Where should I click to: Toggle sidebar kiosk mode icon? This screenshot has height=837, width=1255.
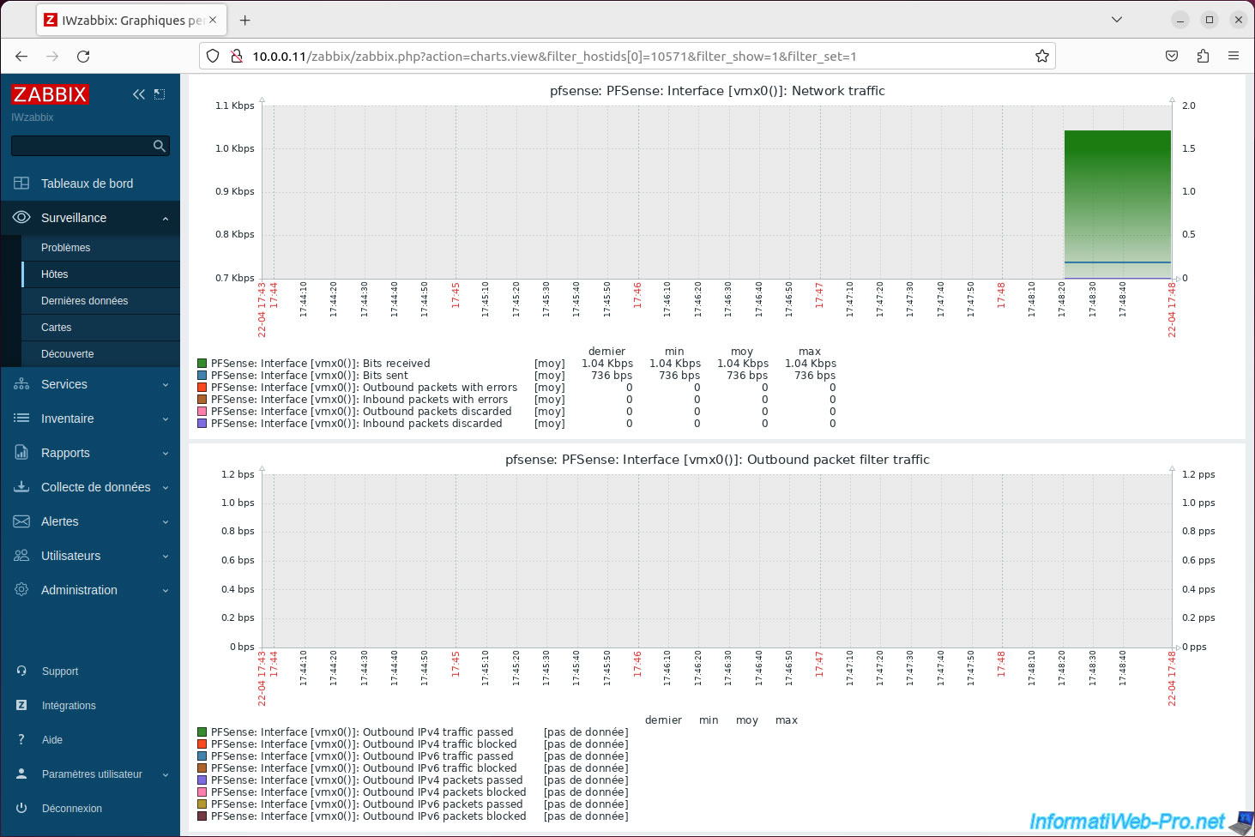[160, 94]
